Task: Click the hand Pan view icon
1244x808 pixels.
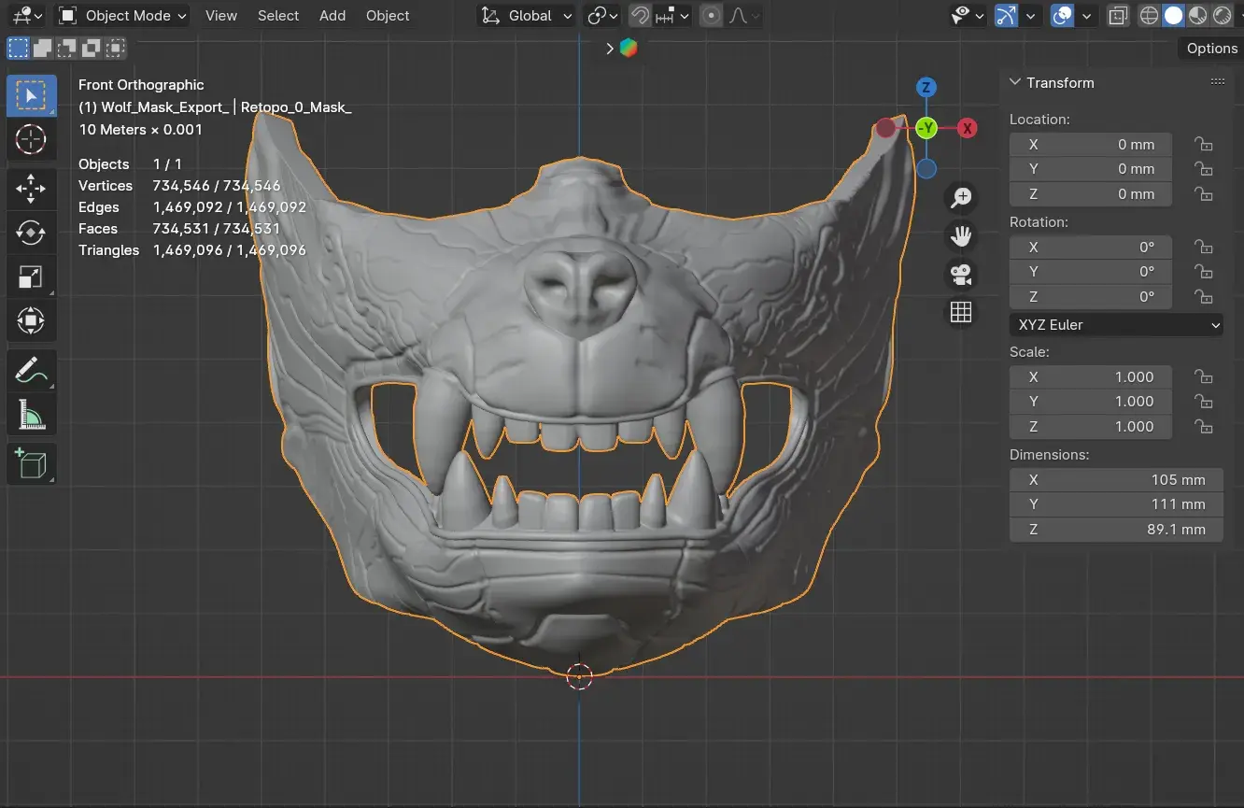Action: [961, 235]
